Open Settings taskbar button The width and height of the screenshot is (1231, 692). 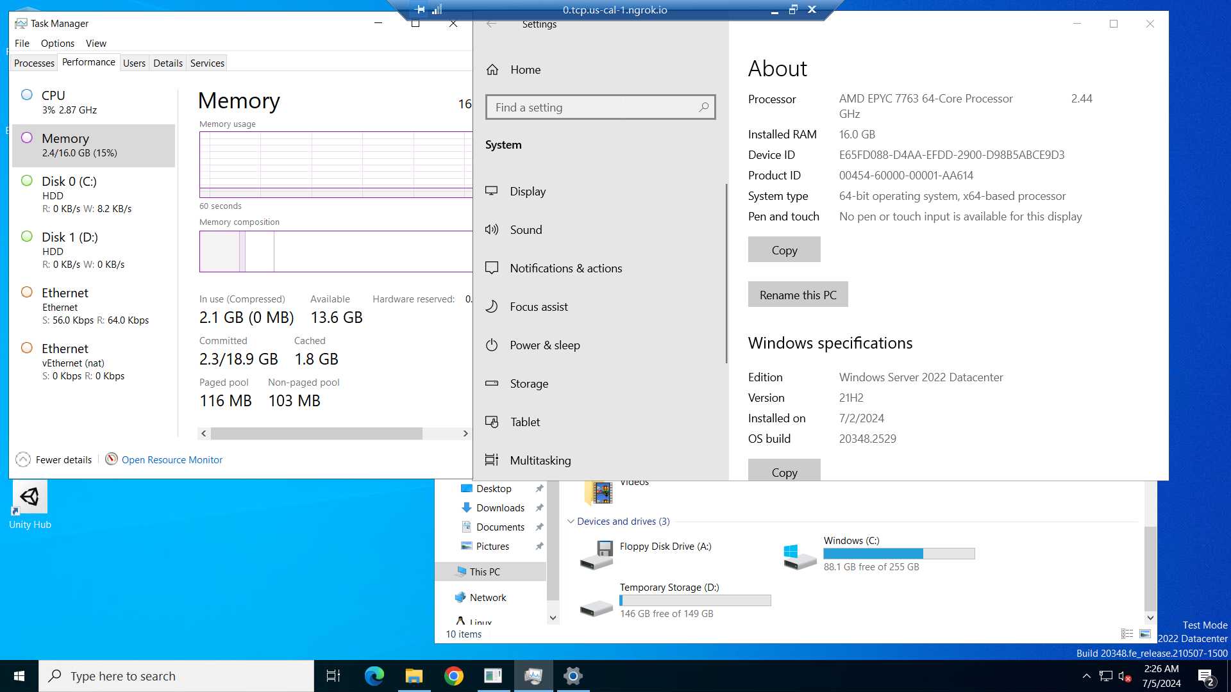click(x=573, y=676)
